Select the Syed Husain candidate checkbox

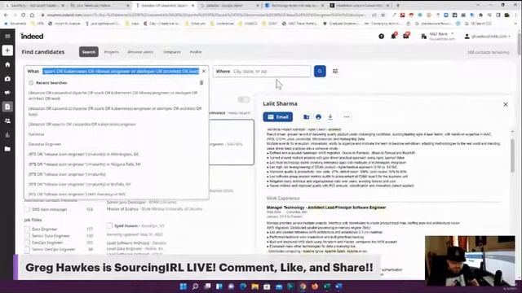click(109, 226)
